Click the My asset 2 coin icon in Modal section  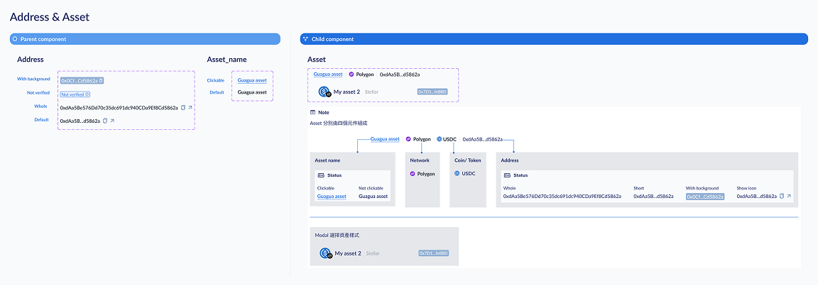(x=326, y=253)
